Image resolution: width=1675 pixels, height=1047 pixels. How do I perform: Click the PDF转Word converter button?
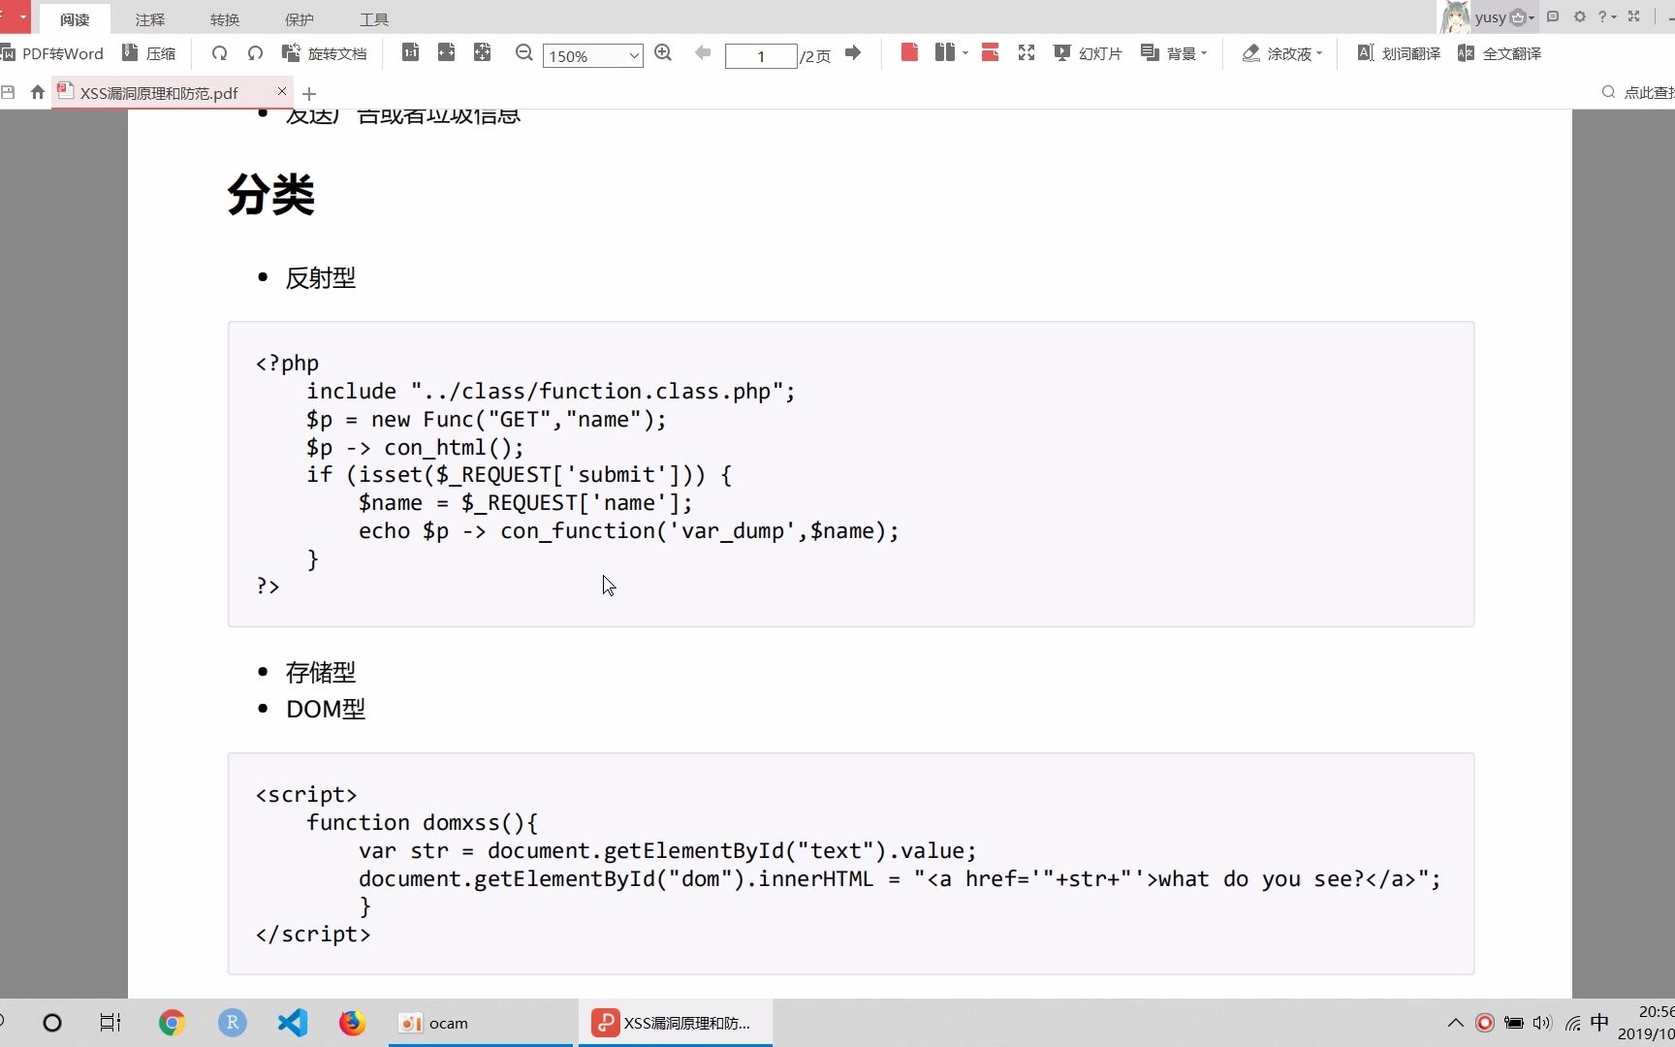click(52, 53)
